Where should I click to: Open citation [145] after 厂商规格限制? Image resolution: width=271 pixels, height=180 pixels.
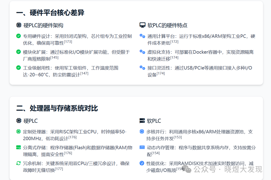[54, 58]
